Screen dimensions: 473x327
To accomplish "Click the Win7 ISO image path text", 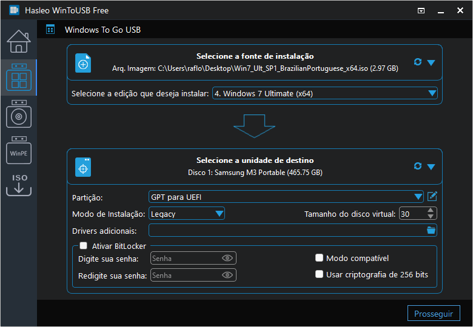I will [255, 68].
